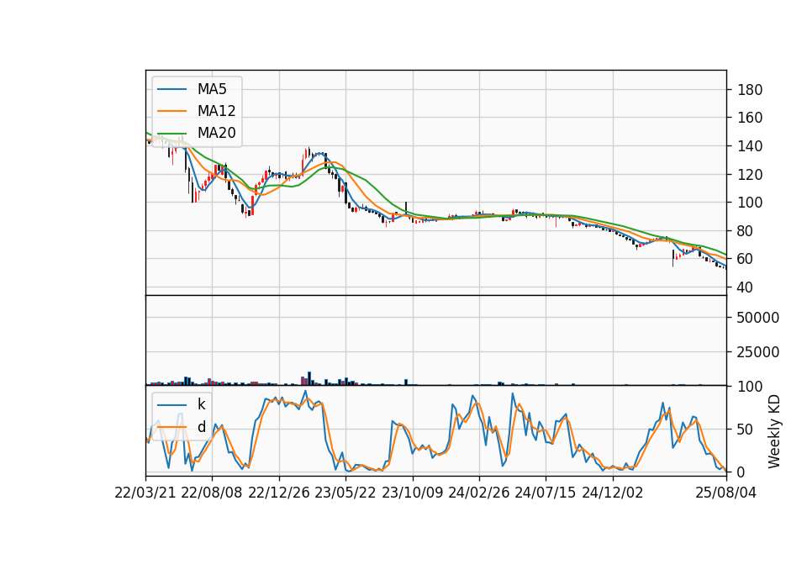The image size is (807, 580).
Task: Click the 50000 volume axis tick
Action: click(x=758, y=318)
